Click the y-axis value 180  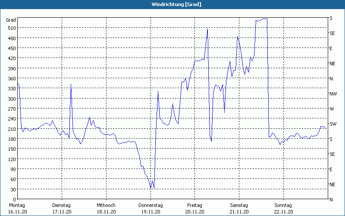(x=12, y=139)
